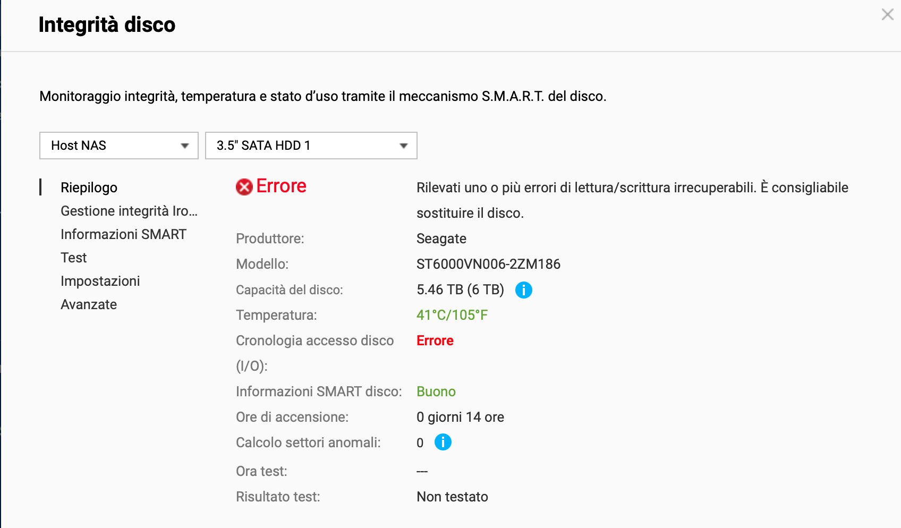The image size is (901, 528).
Task: Open the Test section
Action: point(73,258)
